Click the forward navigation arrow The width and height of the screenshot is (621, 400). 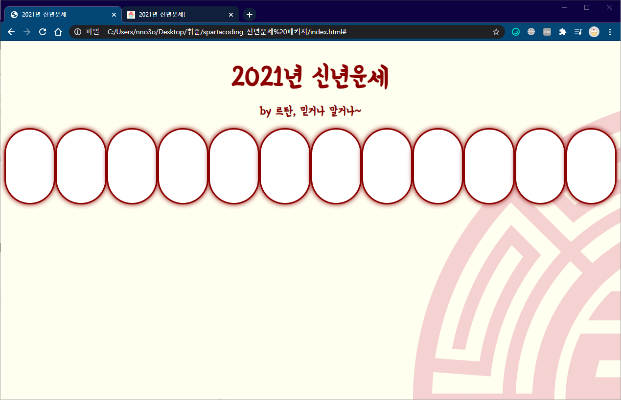click(27, 32)
